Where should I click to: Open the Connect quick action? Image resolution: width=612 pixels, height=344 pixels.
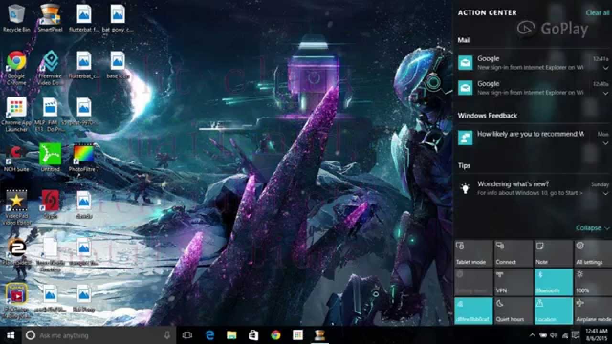pos(514,253)
